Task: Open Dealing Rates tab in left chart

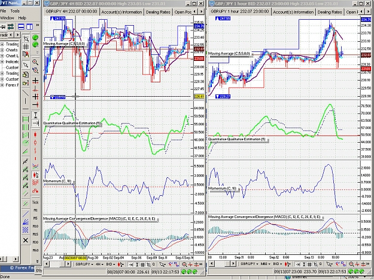Action: pyautogui.click(x=158, y=12)
